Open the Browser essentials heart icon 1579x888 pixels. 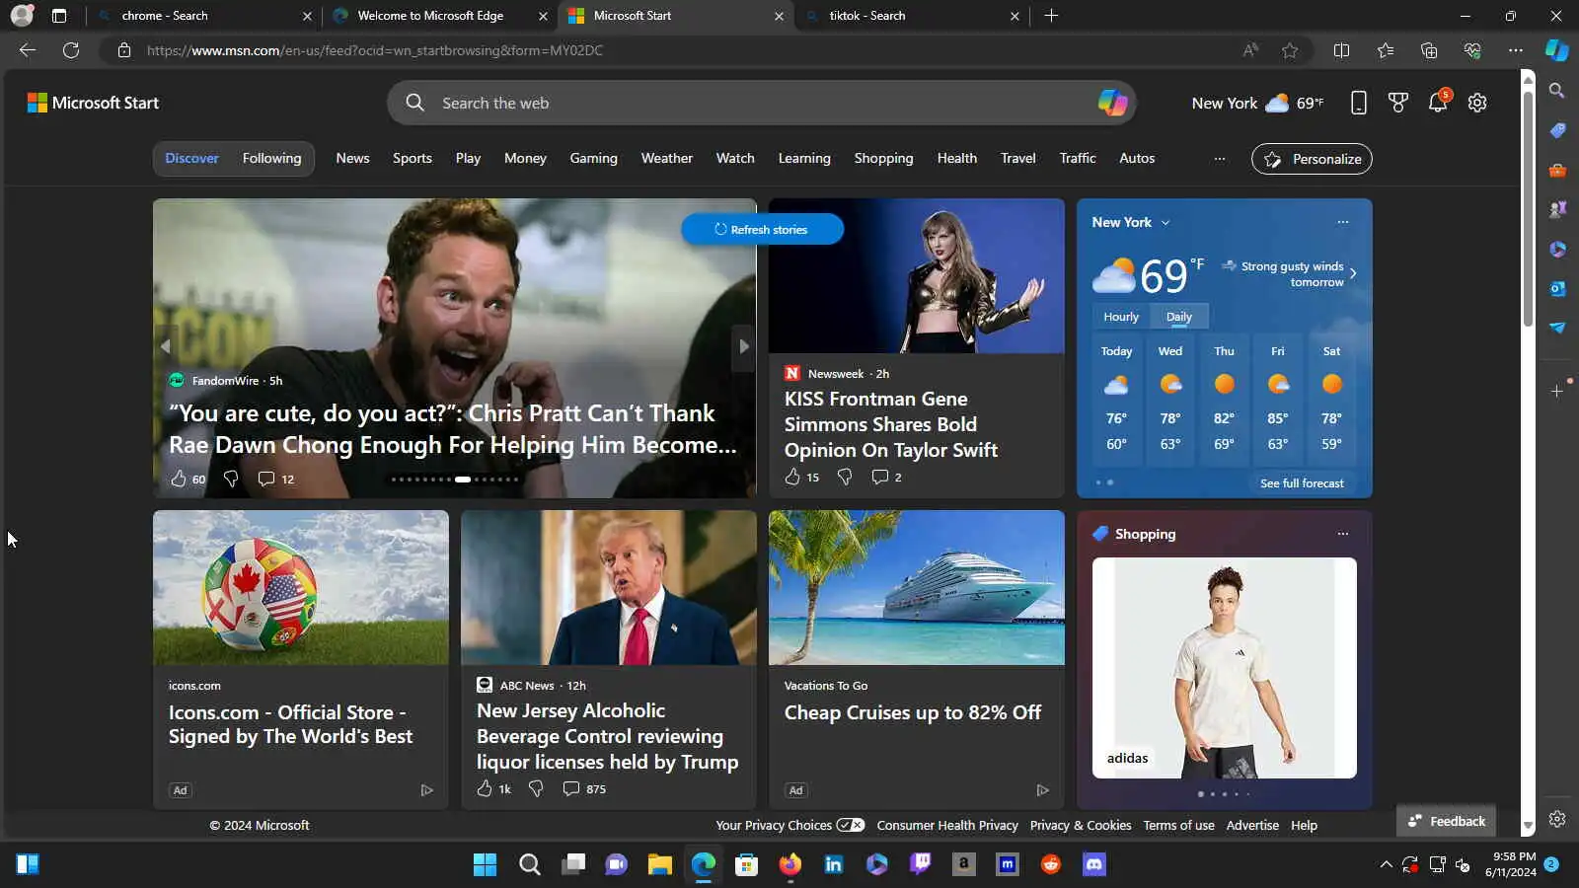point(1472,50)
